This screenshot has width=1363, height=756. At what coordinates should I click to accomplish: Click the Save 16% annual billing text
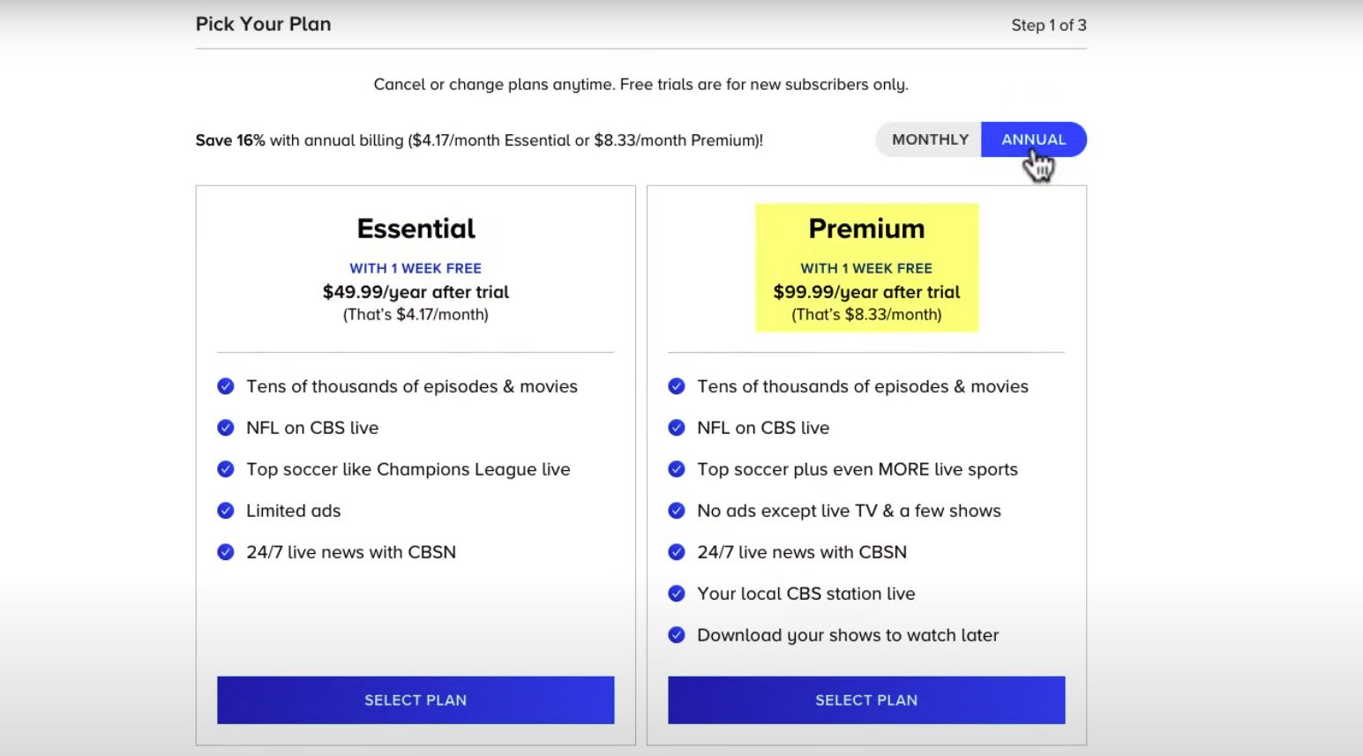tap(479, 140)
